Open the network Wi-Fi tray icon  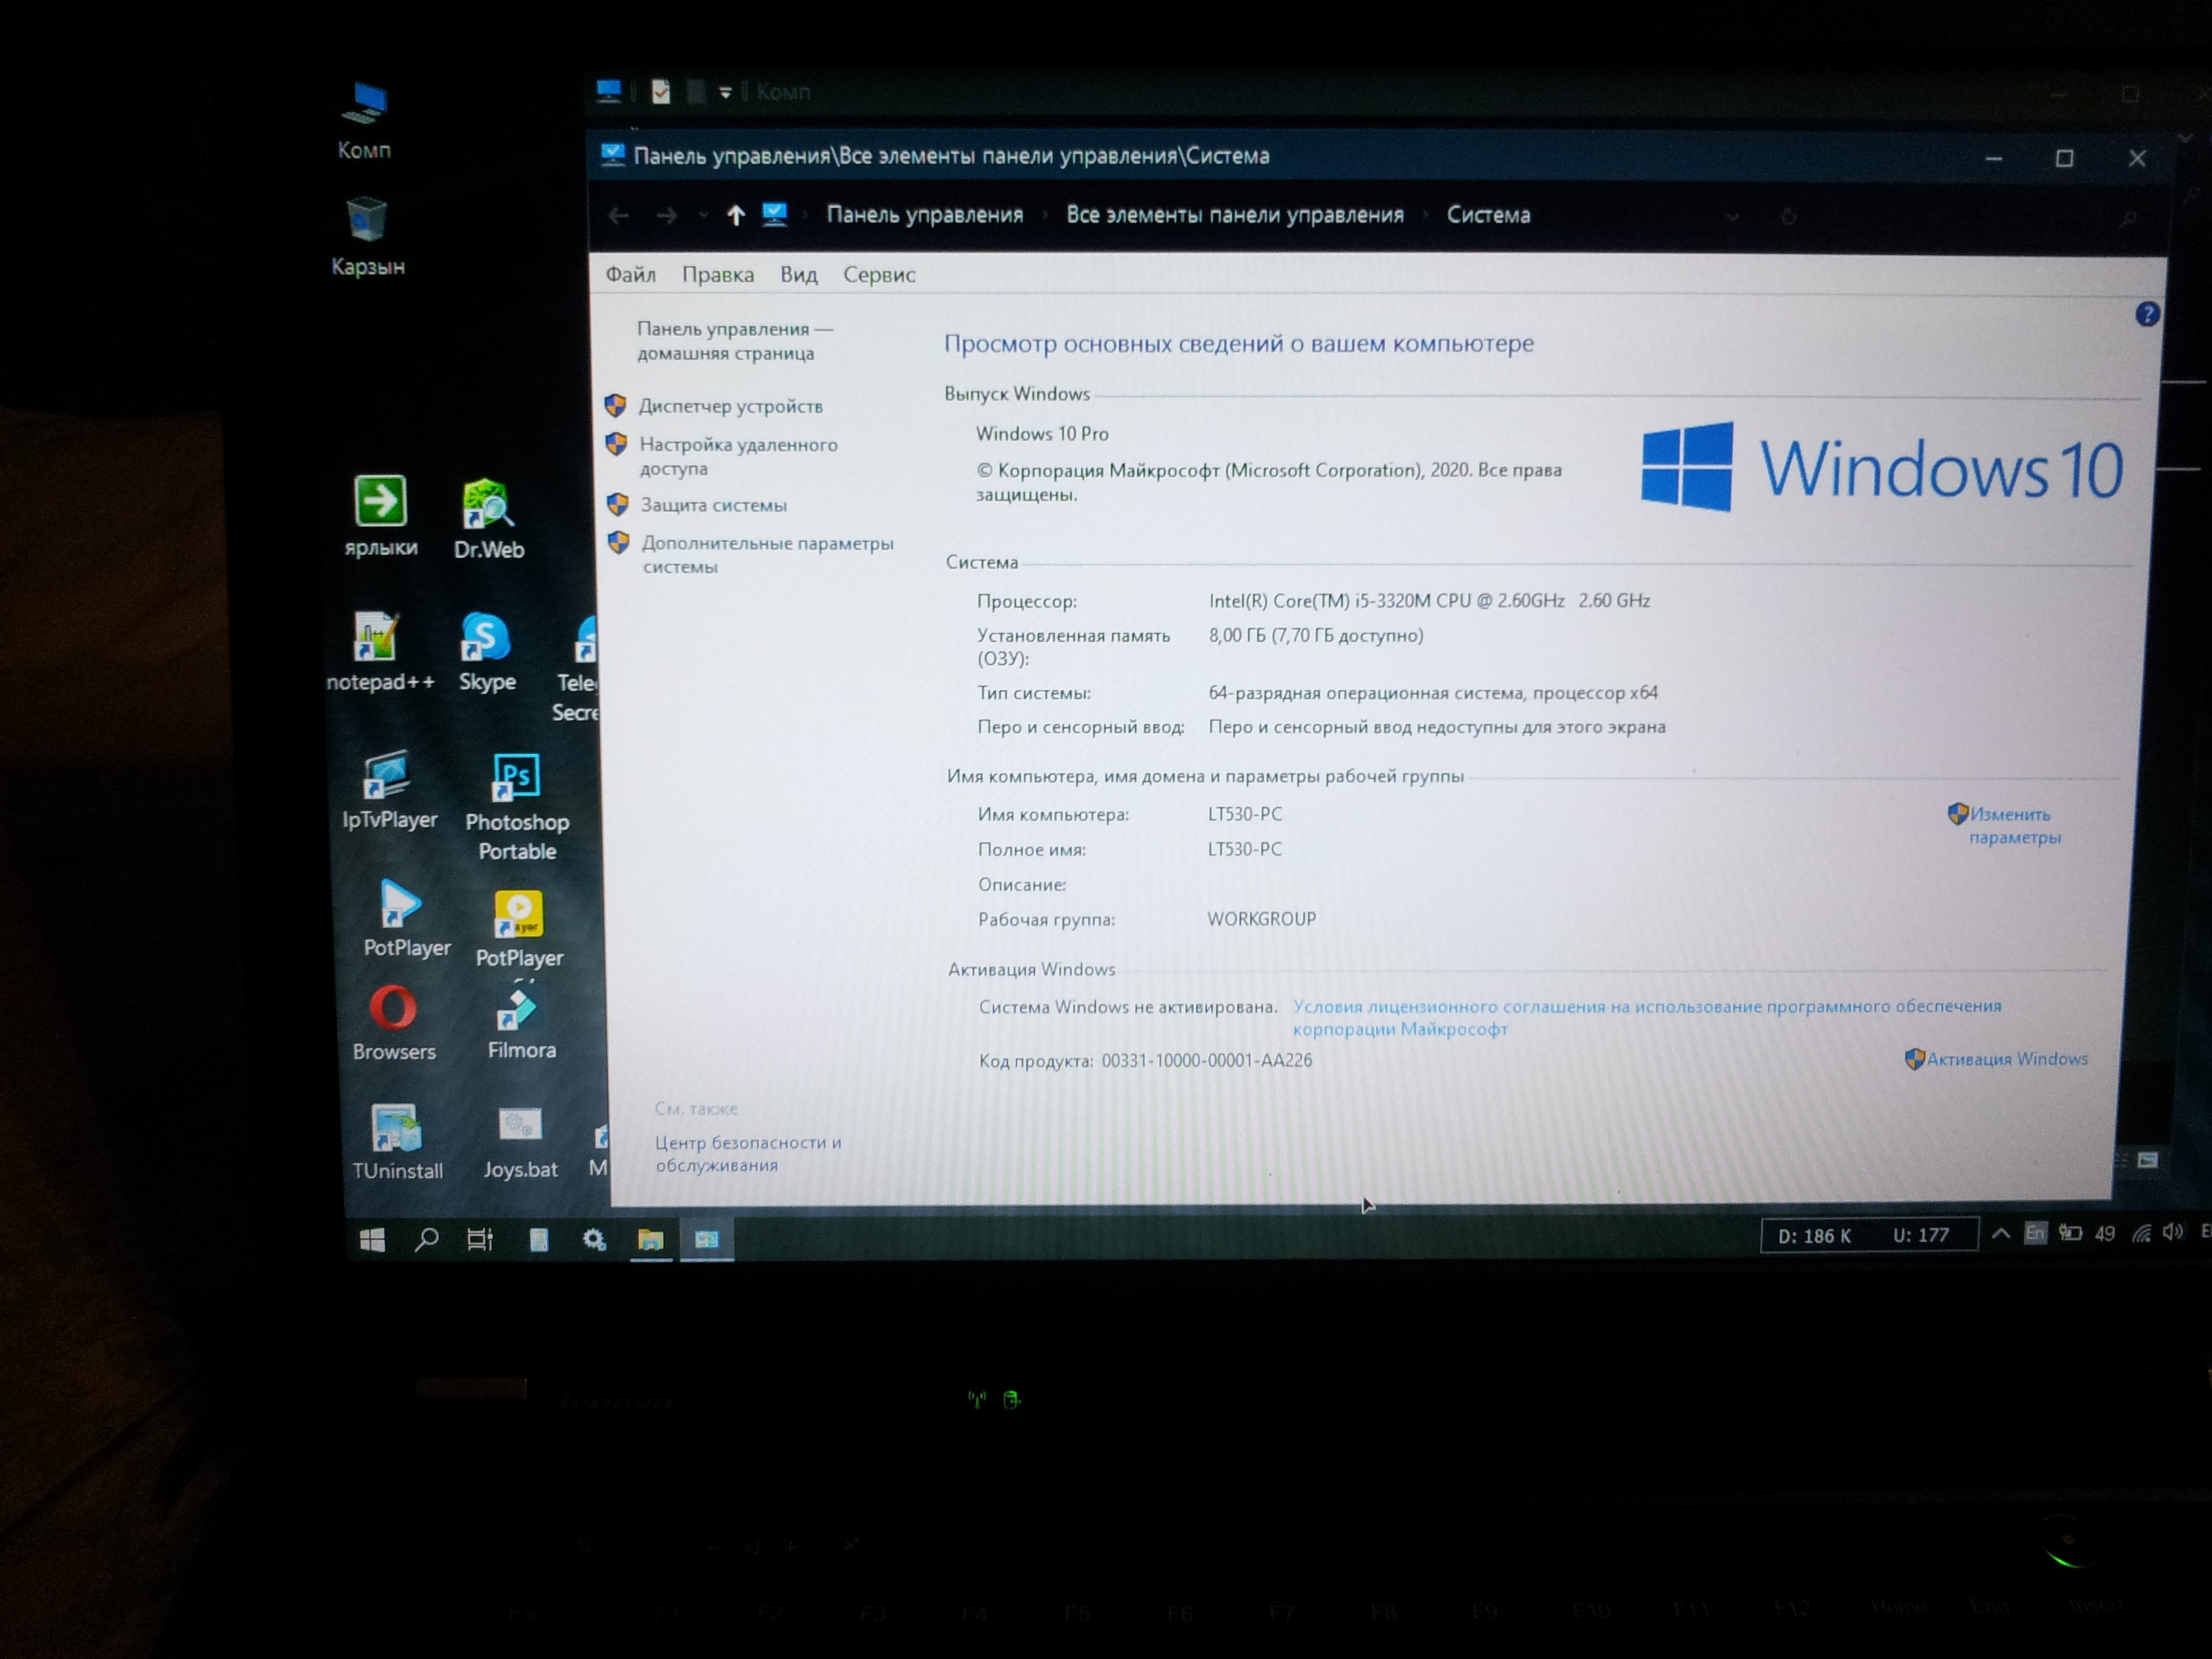coord(2141,1233)
